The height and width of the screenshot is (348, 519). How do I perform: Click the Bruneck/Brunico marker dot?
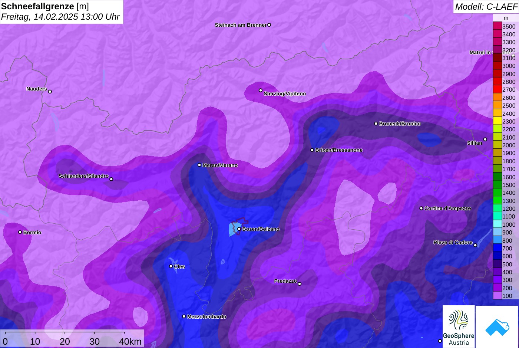376,124
